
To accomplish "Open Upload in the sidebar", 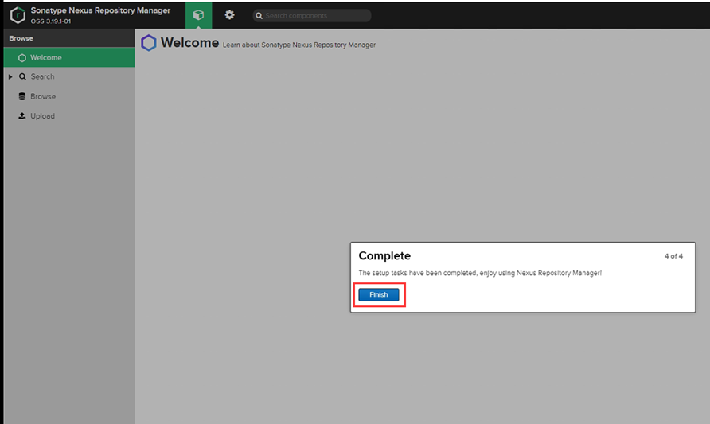I will coord(42,116).
